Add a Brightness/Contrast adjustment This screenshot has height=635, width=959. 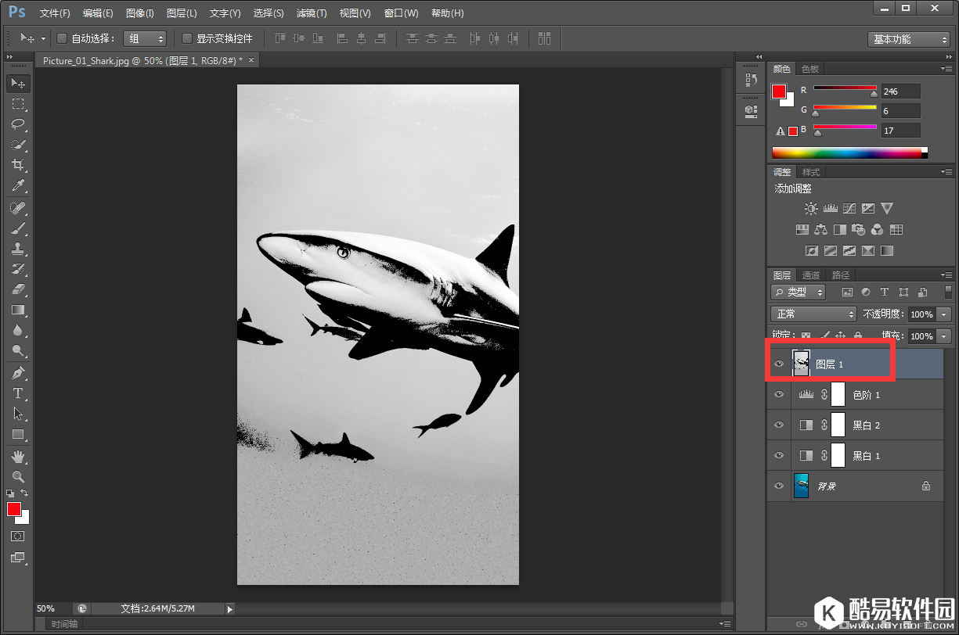(811, 209)
